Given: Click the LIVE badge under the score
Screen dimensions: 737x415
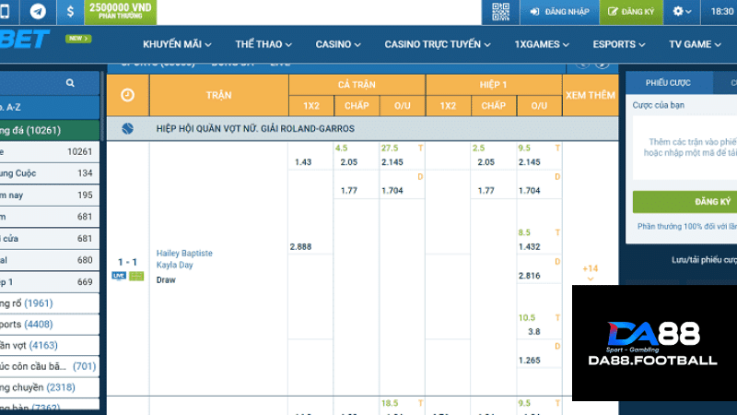Looking at the screenshot, I should coord(119,276).
